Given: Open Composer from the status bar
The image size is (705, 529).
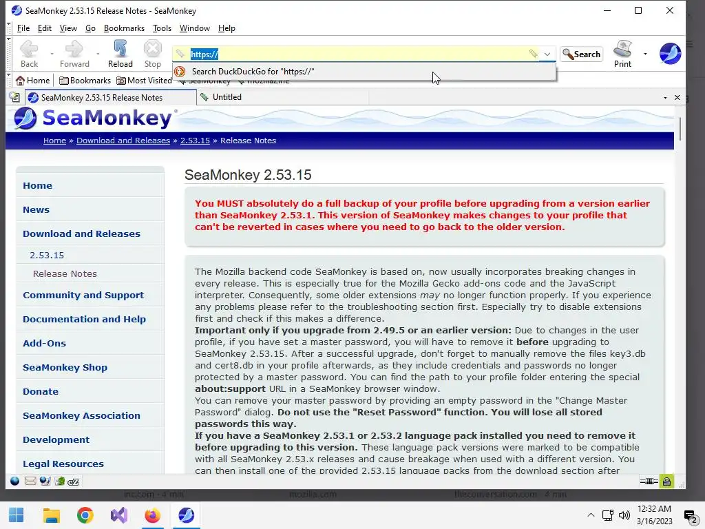Looking at the screenshot, I should point(45,481).
